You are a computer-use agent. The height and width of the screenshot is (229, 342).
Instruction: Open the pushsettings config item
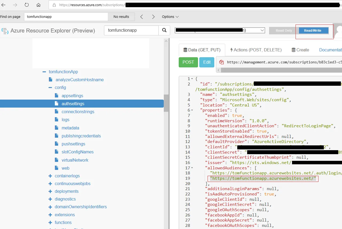[73, 144]
